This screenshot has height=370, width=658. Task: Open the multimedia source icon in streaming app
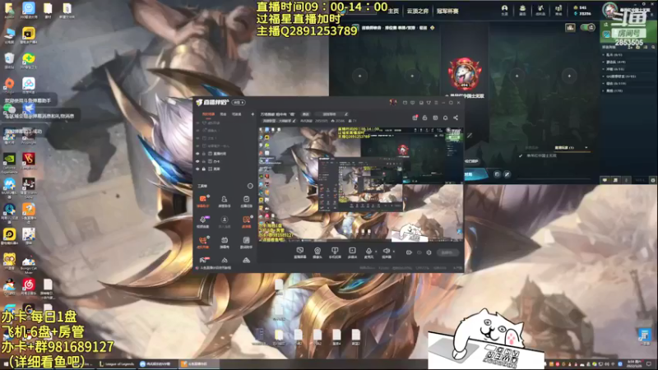click(352, 251)
